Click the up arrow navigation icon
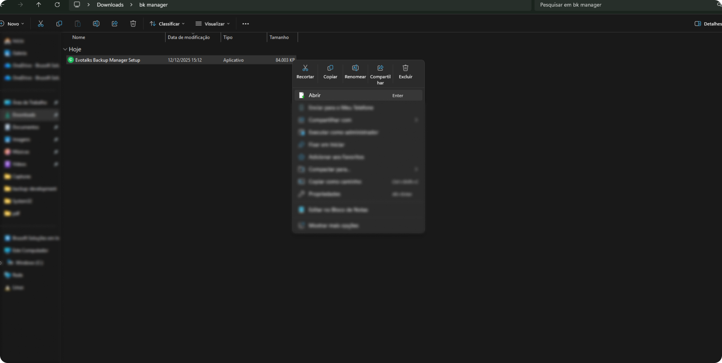722x363 pixels. [x=39, y=5]
